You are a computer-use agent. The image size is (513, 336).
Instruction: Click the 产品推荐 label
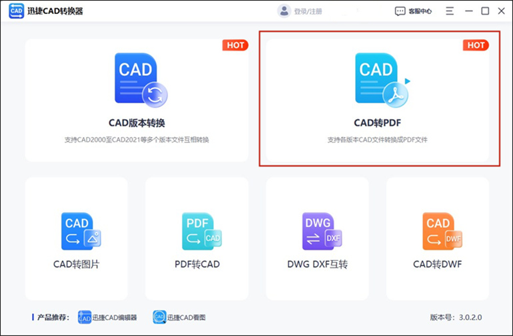point(53,317)
